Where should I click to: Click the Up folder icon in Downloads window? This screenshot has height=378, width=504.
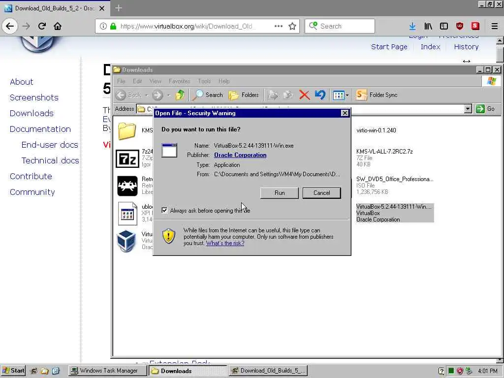(x=180, y=95)
